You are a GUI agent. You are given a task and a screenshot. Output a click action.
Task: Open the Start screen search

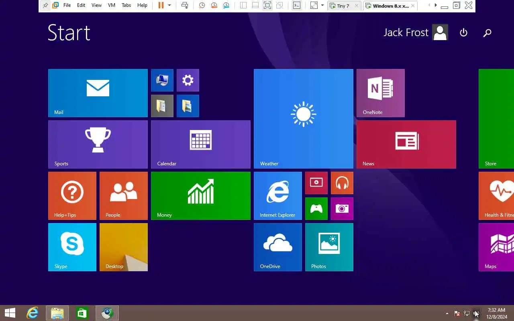tap(487, 33)
